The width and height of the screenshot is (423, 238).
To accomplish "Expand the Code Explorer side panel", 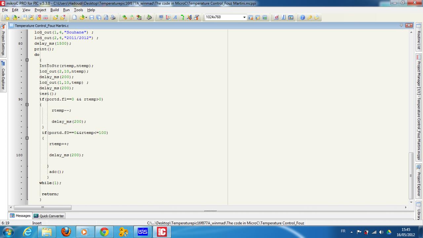I will tap(3, 76).
